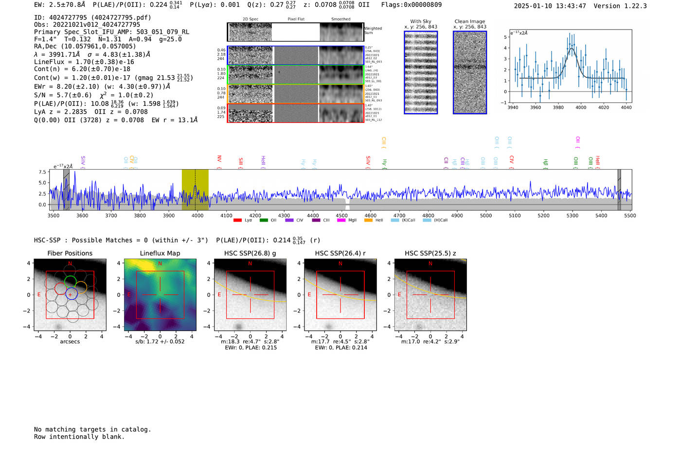This screenshot has height=463, width=681.
Task: Click the orange fiber circle in Fiber Positions
Action: pos(81,287)
